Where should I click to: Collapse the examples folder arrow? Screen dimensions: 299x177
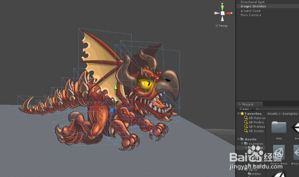coord(243,143)
